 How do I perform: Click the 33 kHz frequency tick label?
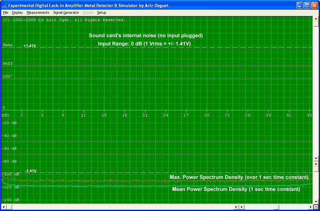click(227, 115)
